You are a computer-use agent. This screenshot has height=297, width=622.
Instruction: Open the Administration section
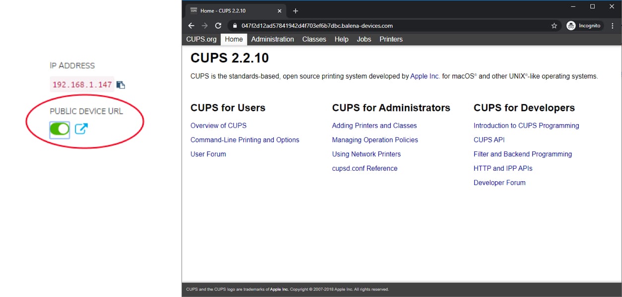coord(272,39)
